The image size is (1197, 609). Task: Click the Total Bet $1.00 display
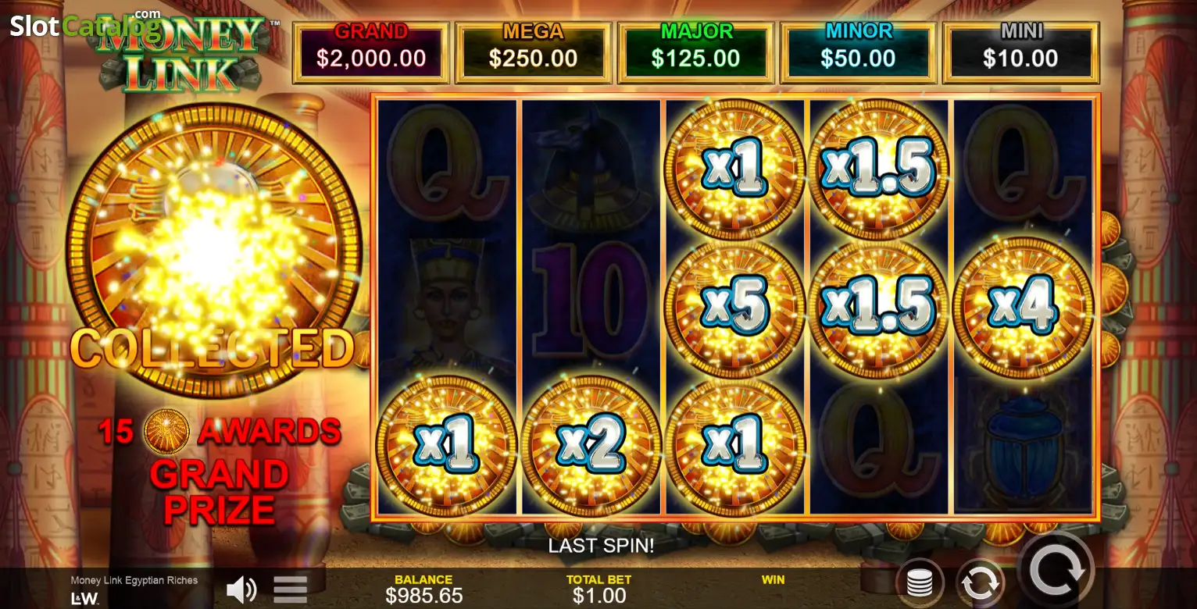(x=599, y=589)
